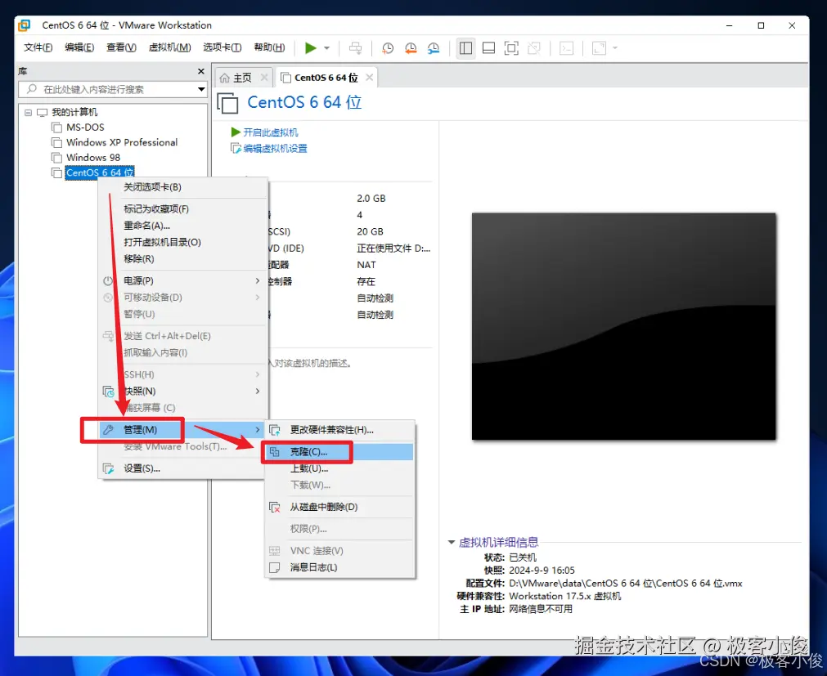The height and width of the screenshot is (676, 827).
Task: Collapse the 虚拟机详细信息 section
Action: (x=452, y=542)
